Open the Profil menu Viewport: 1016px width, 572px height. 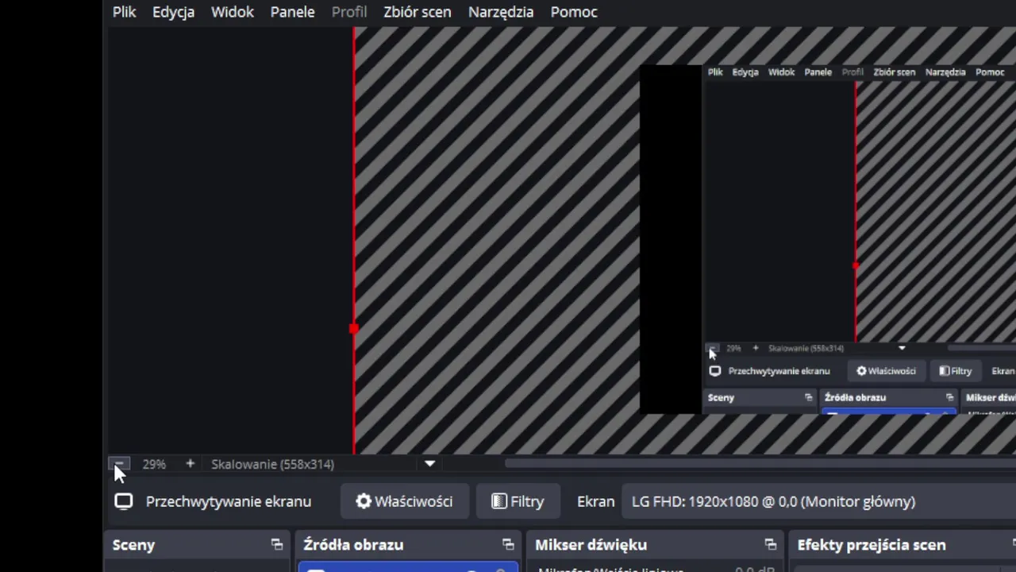pyautogui.click(x=349, y=12)
